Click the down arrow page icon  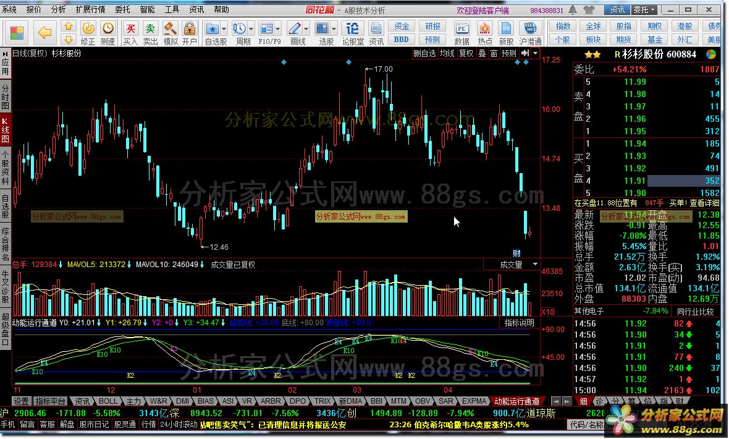pos(69,39)
